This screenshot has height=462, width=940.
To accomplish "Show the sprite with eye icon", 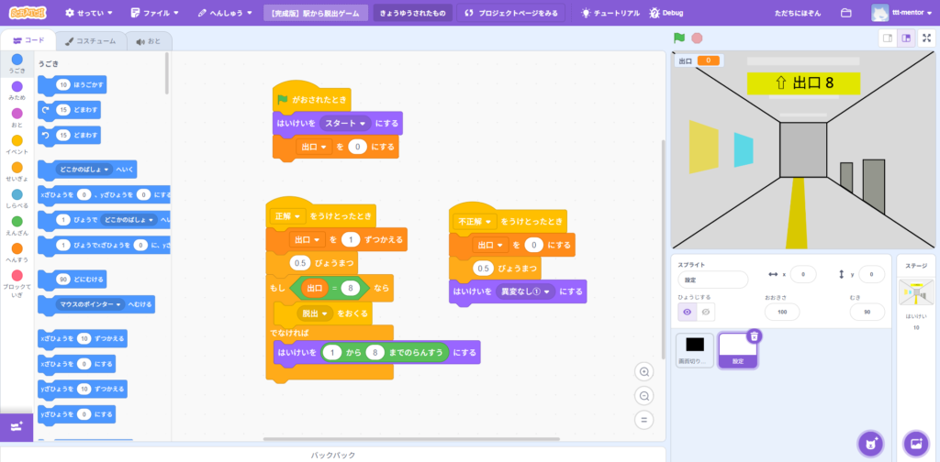I will pos(688,312).
